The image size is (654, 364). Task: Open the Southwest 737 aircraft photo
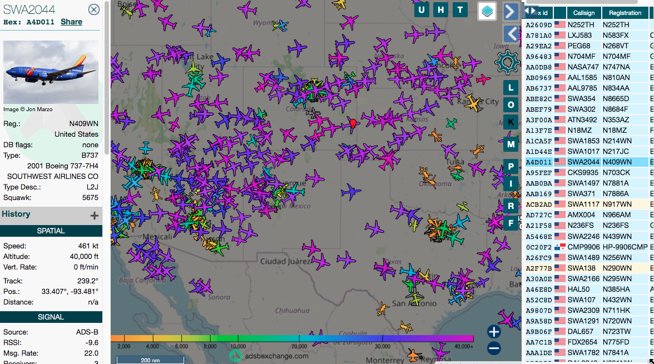[51, 72]
